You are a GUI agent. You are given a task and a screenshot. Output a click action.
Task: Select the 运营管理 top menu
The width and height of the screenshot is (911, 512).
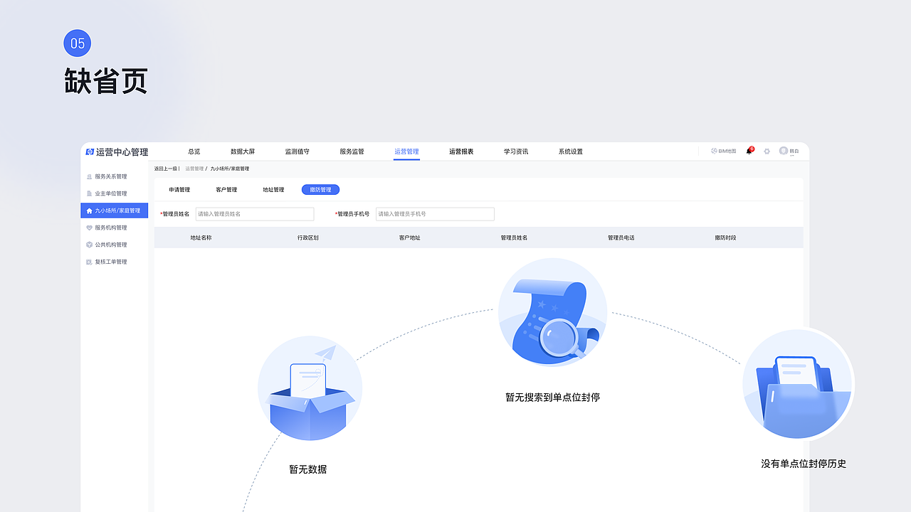click(x=406, y=151)
